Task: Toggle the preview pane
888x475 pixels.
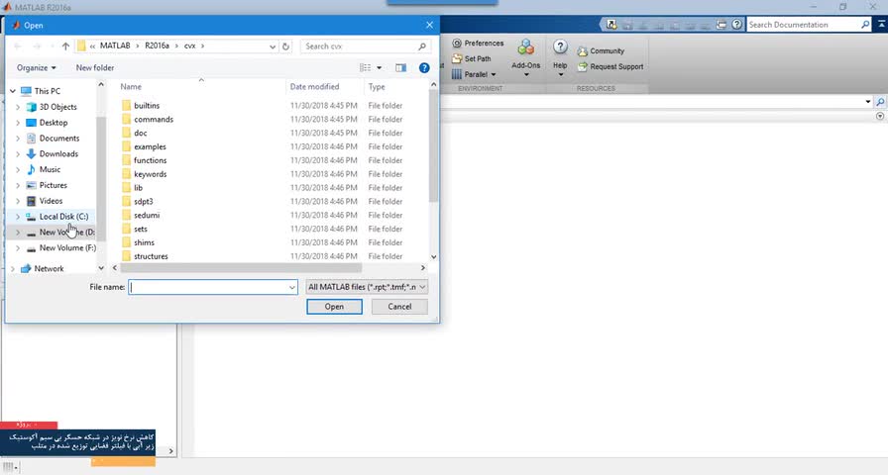Action: pyautogui.click(x=401, y=68)
